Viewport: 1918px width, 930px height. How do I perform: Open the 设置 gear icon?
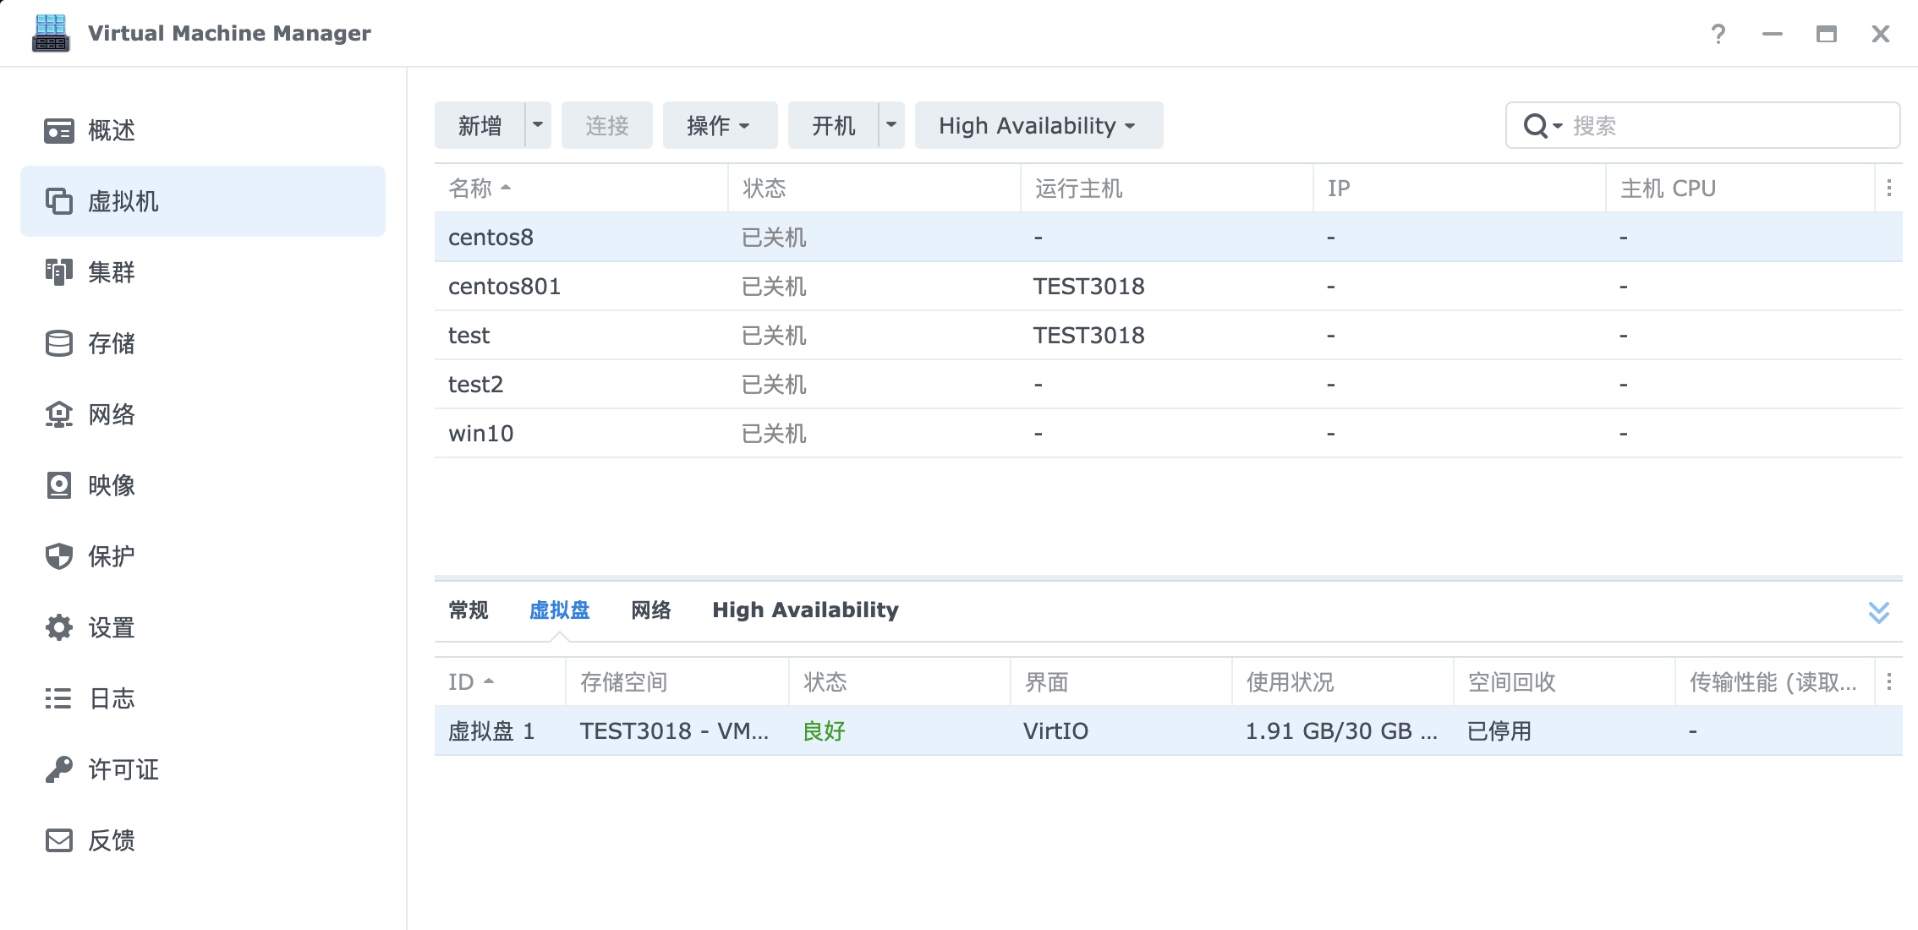tap(59, 627)
